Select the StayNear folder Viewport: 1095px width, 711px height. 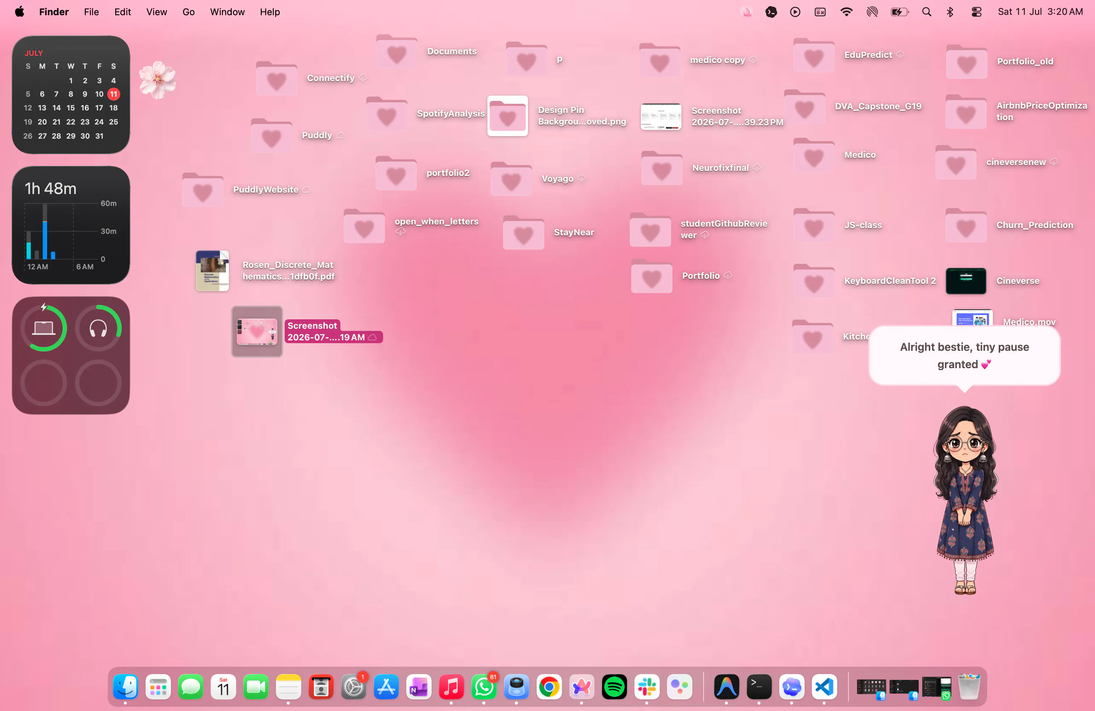click(x=524, y=233)
